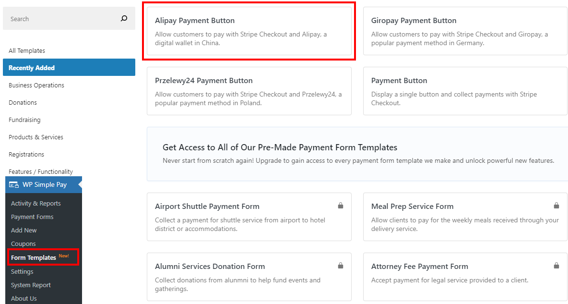Filter templates by Donations
568x304 pixels.
point(23,102)
